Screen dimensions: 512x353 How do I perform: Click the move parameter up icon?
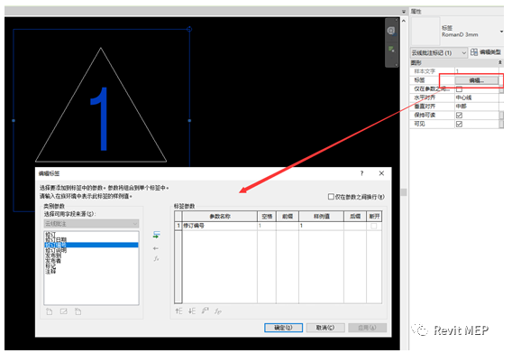click(179, 311)
